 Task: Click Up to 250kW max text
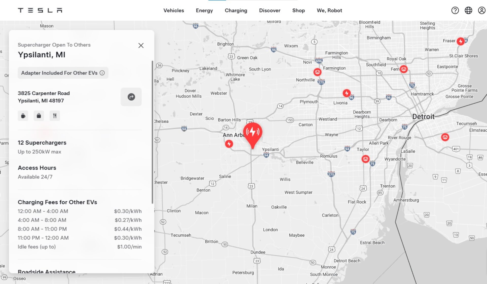pos(39,152)
